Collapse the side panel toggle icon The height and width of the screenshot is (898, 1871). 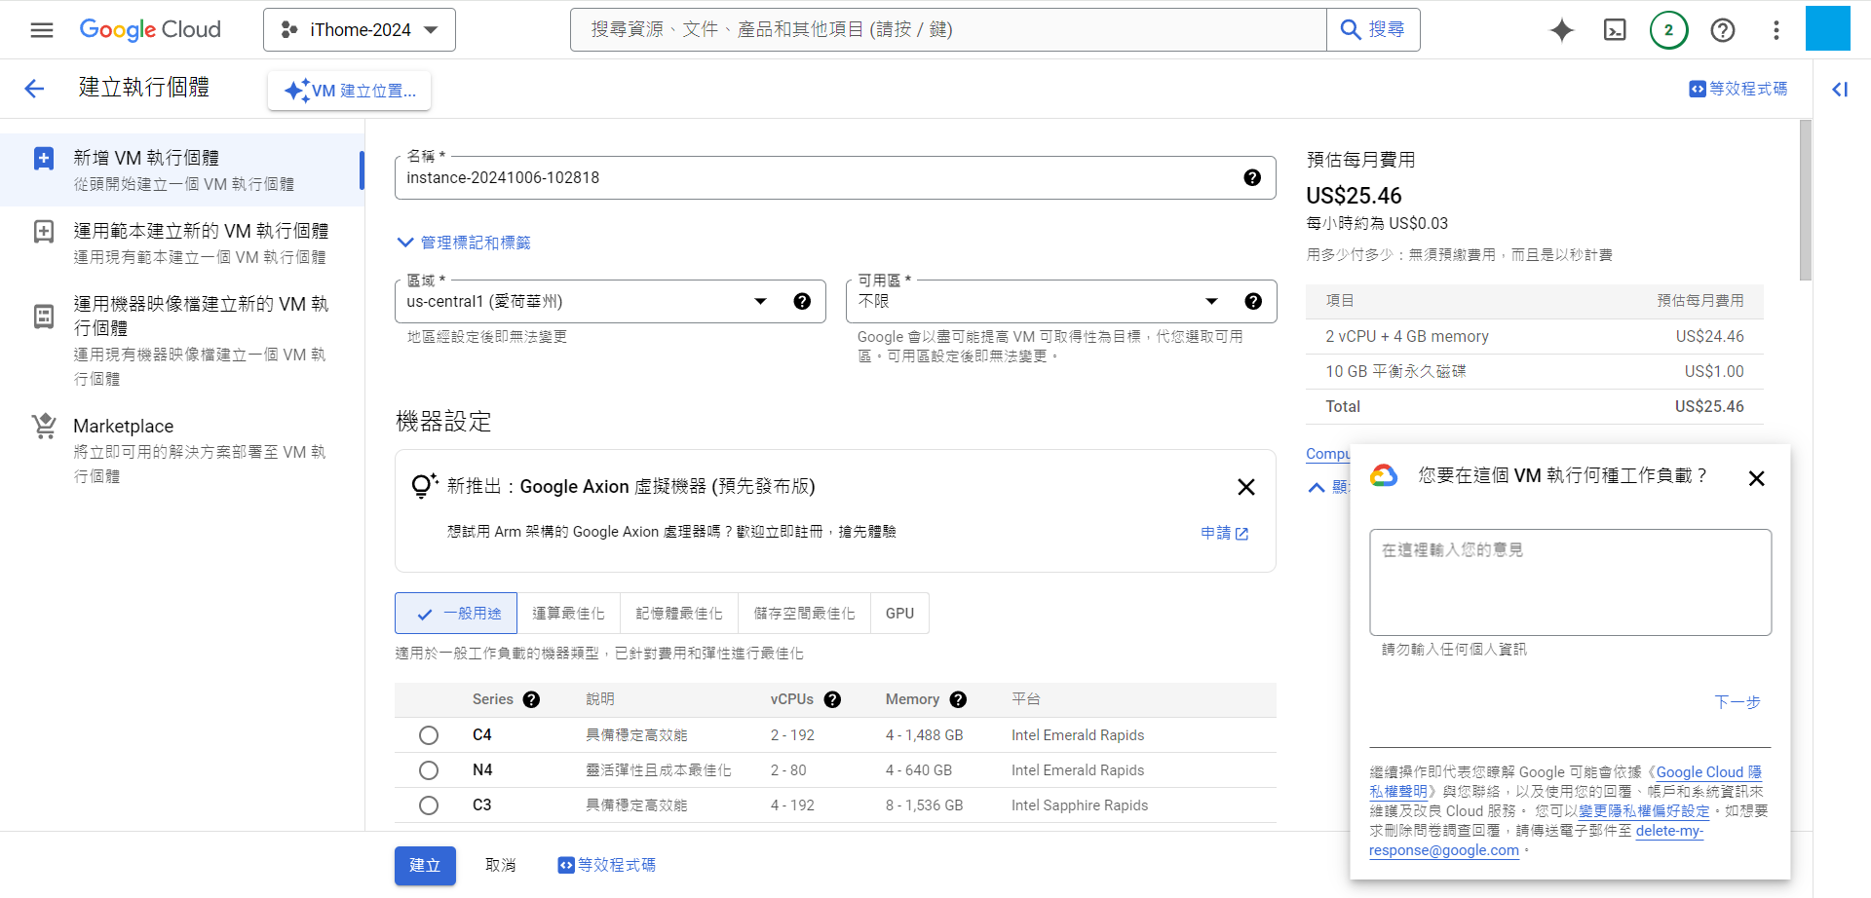click(1840, 90)
